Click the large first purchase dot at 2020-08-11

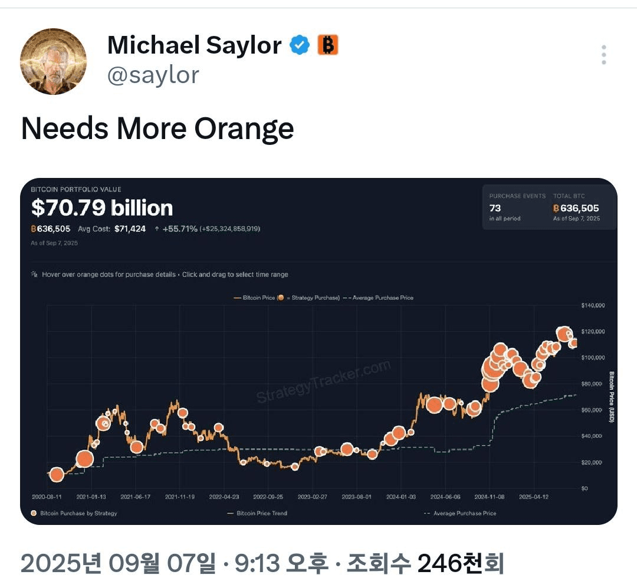[x=57, y=474]
